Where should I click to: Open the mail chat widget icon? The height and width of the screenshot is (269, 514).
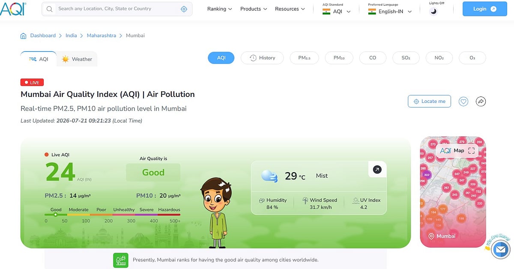(x=500, y=249)
